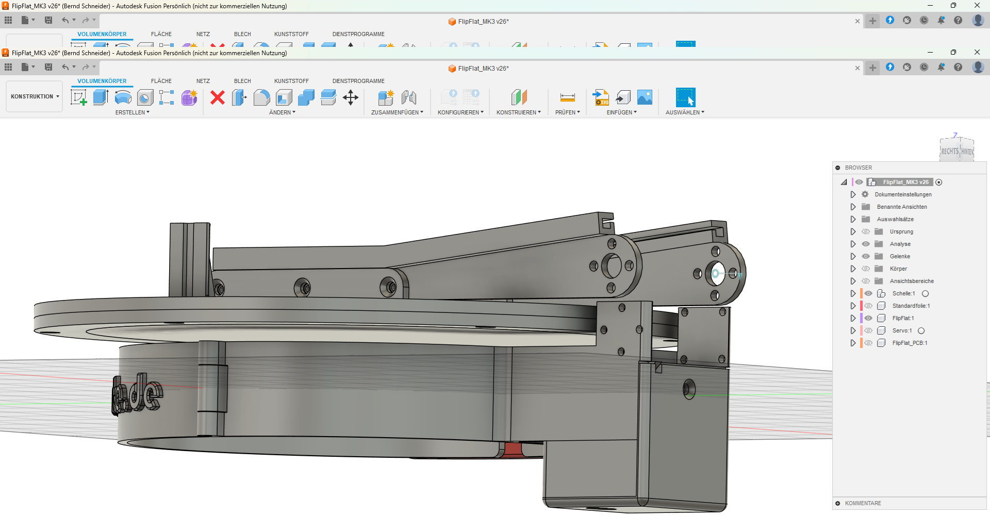Click the red Delete X icon
Viewport: 990px width, 532px height.
pos(218,97)
